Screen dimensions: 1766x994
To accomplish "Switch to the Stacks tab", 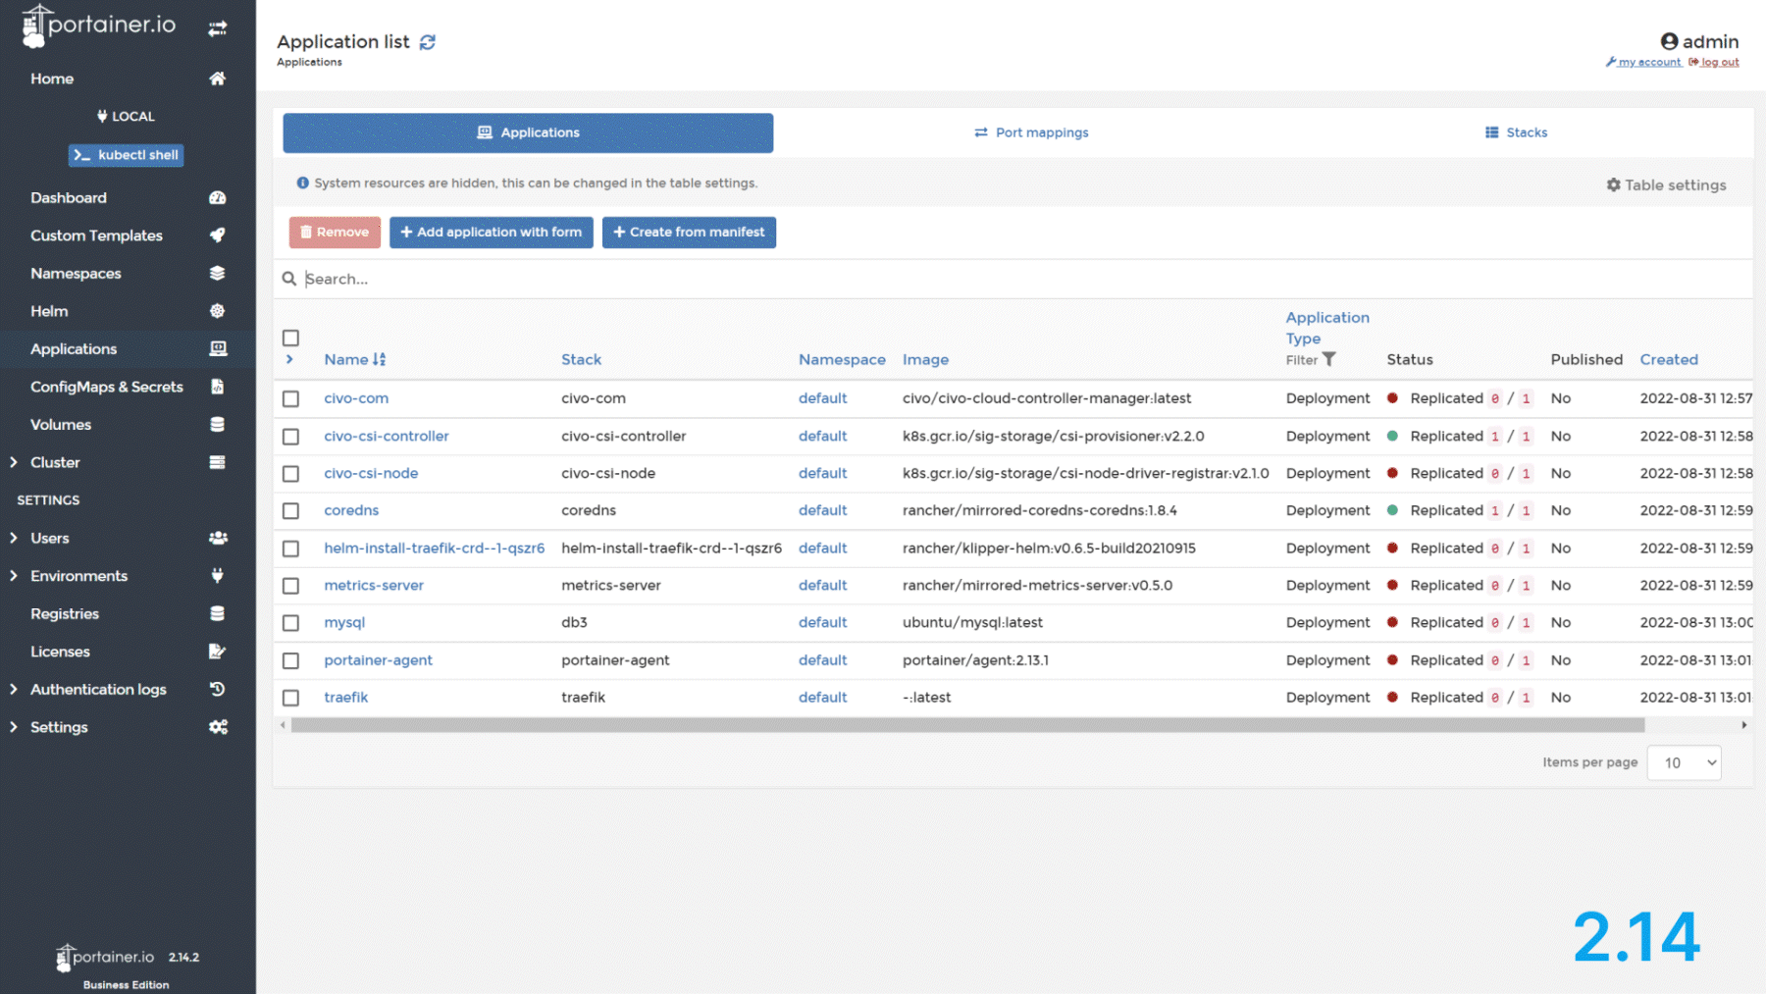I will (x=1516, y=132).
